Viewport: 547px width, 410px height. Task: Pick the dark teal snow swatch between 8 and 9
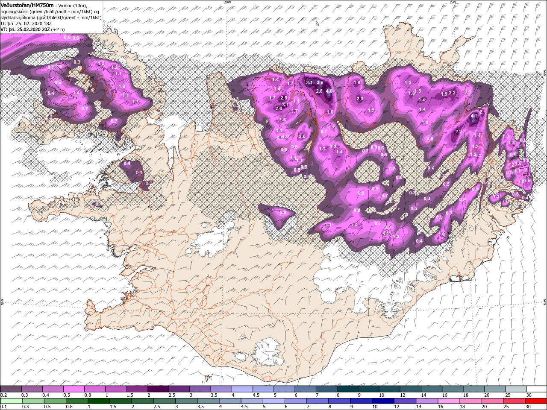(x=347, y=389)
